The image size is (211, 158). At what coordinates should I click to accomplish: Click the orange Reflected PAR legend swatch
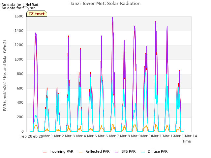point(80,152)
